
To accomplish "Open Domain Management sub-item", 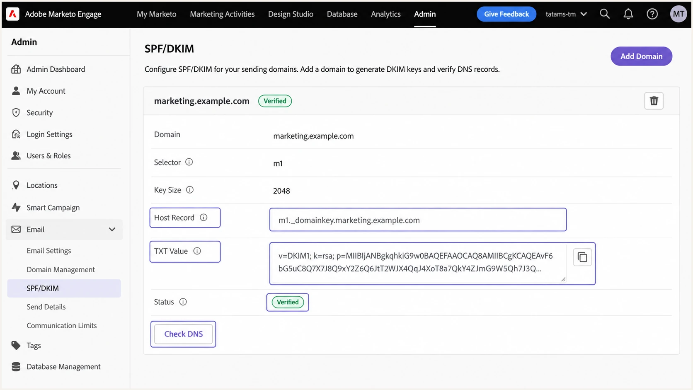I will pos(61,269).
